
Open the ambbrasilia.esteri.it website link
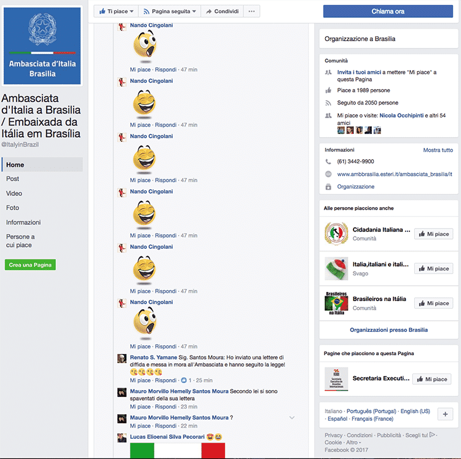coord(395,175)
